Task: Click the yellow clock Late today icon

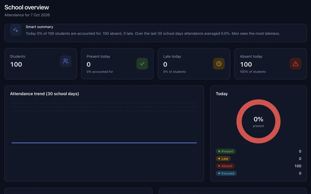Action: (x=219, y=64)
